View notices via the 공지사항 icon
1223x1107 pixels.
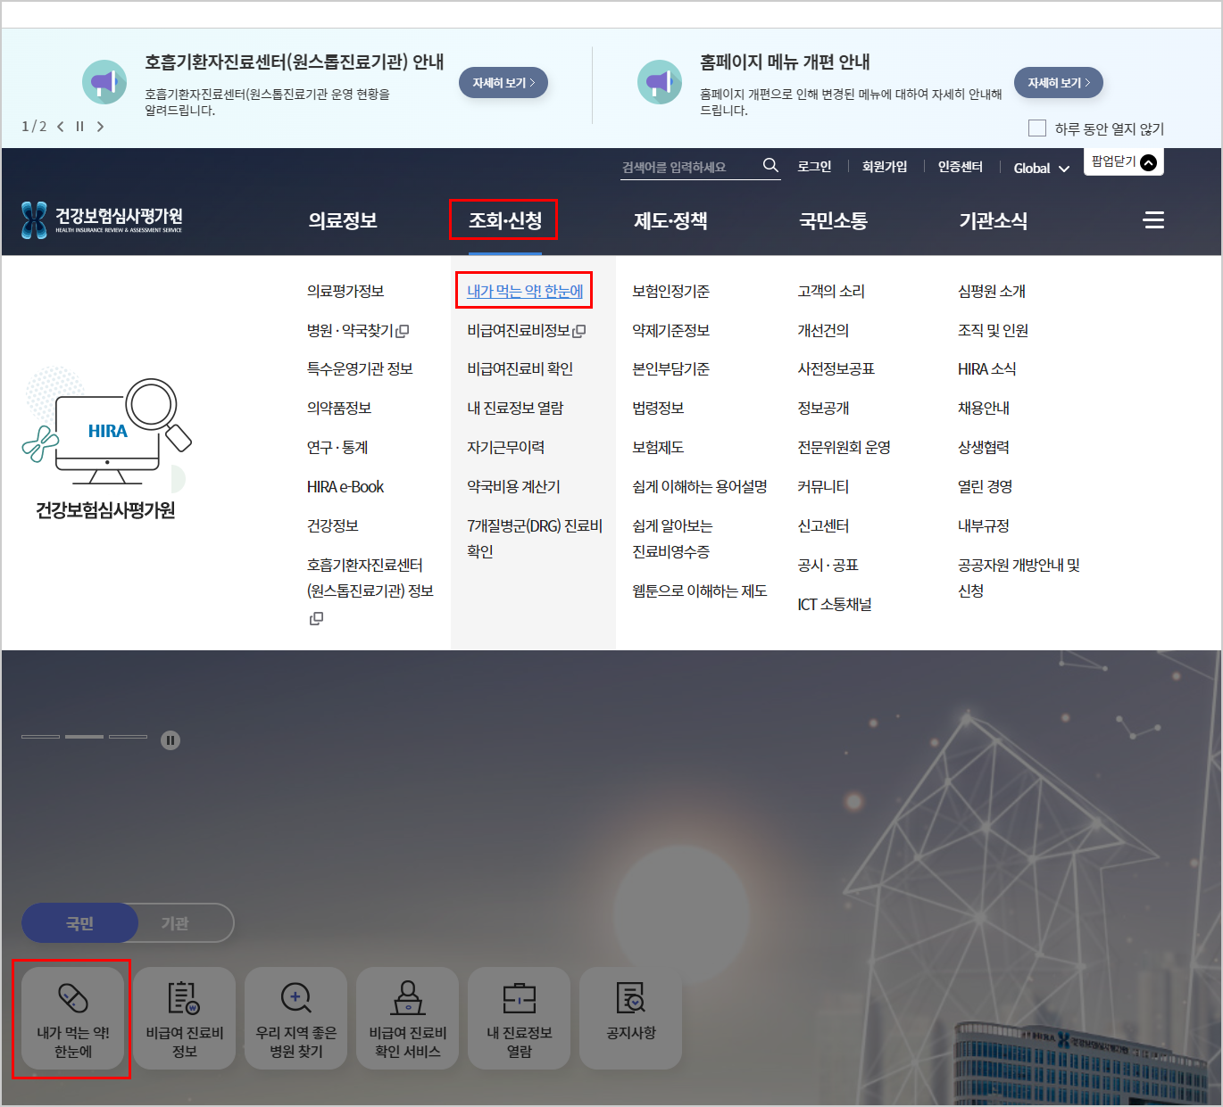click(630, 1018)
